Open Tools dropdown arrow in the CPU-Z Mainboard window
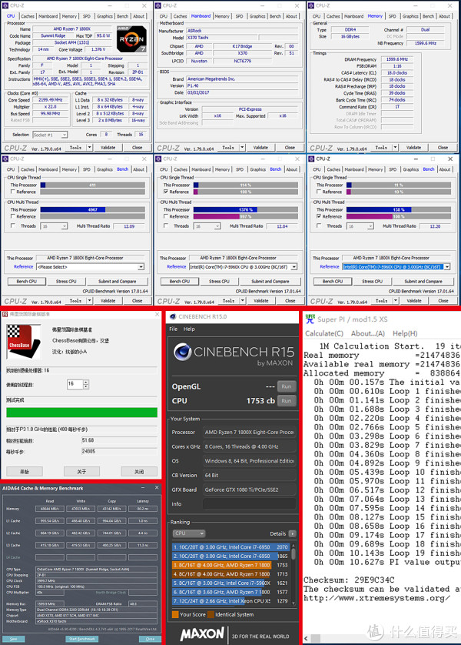The image size is (461, 645). pyautogui.click(x=242, y=147)
